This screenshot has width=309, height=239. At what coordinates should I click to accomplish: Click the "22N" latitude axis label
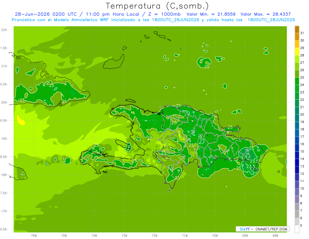click(4, 30)
